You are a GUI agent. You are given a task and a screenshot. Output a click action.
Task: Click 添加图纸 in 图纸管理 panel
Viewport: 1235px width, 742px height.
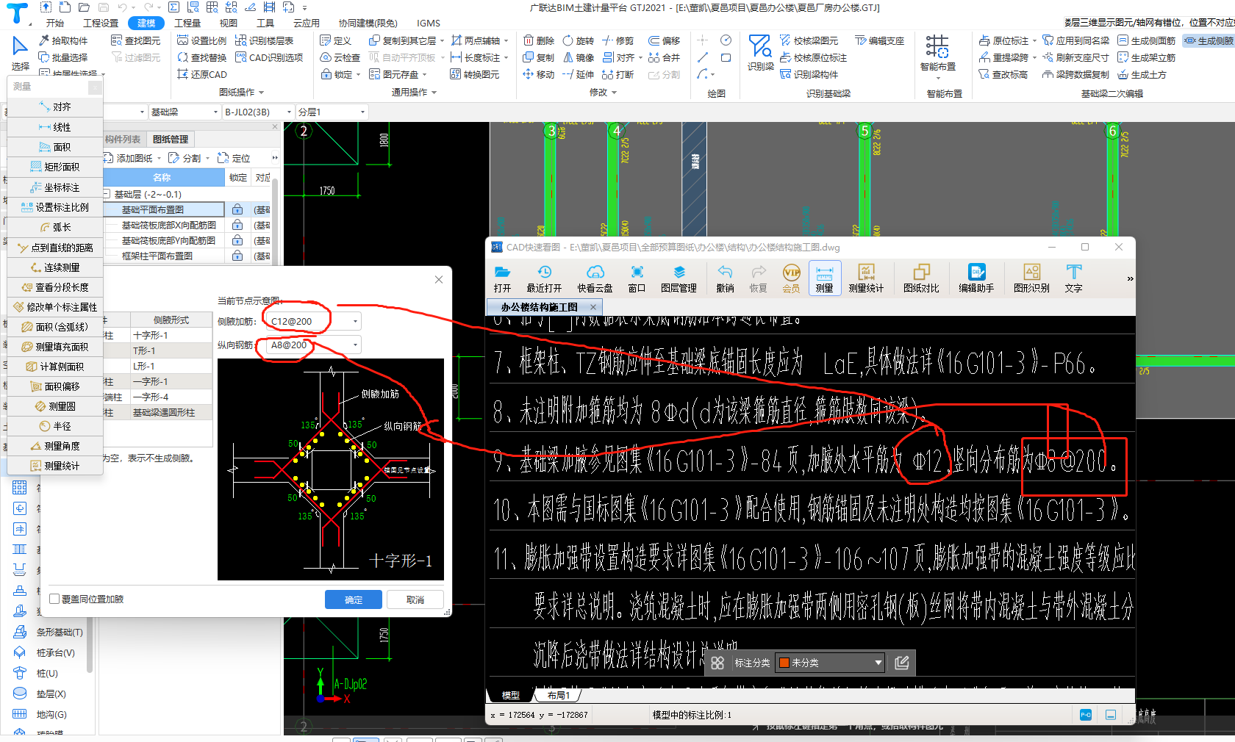(132, 158)
